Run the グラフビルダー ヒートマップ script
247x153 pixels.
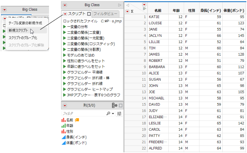(64, 89)
